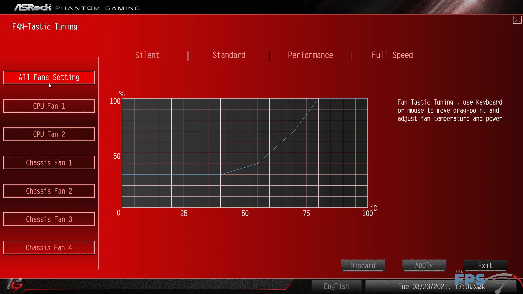
Task: Choose the Full Speed fan profile
Action: click(392, 55)
